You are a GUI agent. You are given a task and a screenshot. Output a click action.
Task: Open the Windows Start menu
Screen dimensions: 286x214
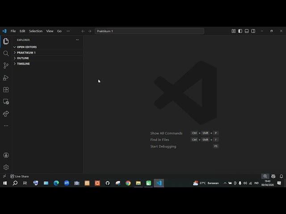coord(5,183)
